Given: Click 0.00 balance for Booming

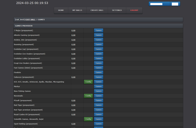Looking at the screenshot, I should click(x=73, y=44).
